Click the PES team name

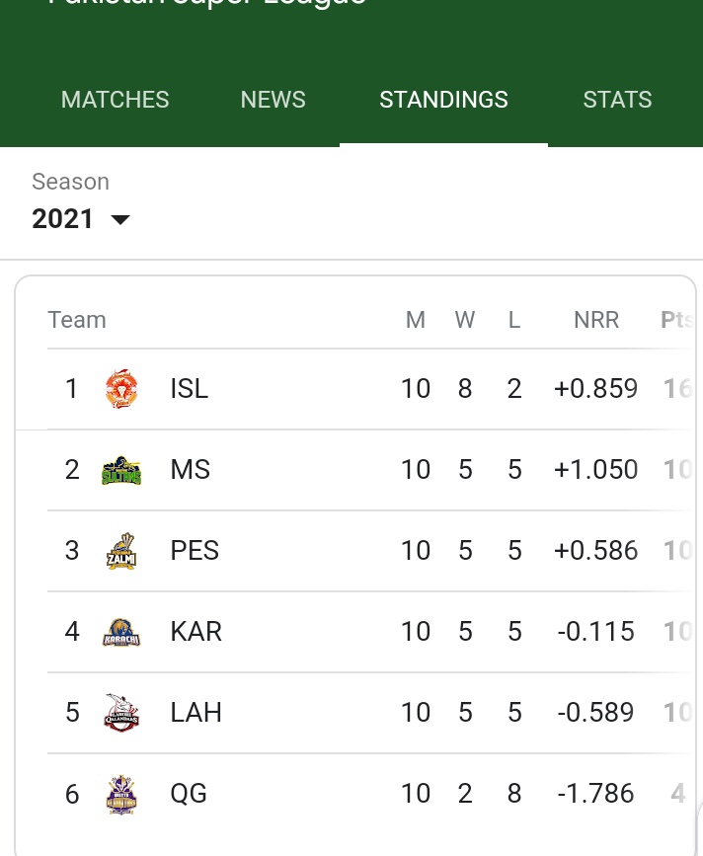tap(195, 550)
